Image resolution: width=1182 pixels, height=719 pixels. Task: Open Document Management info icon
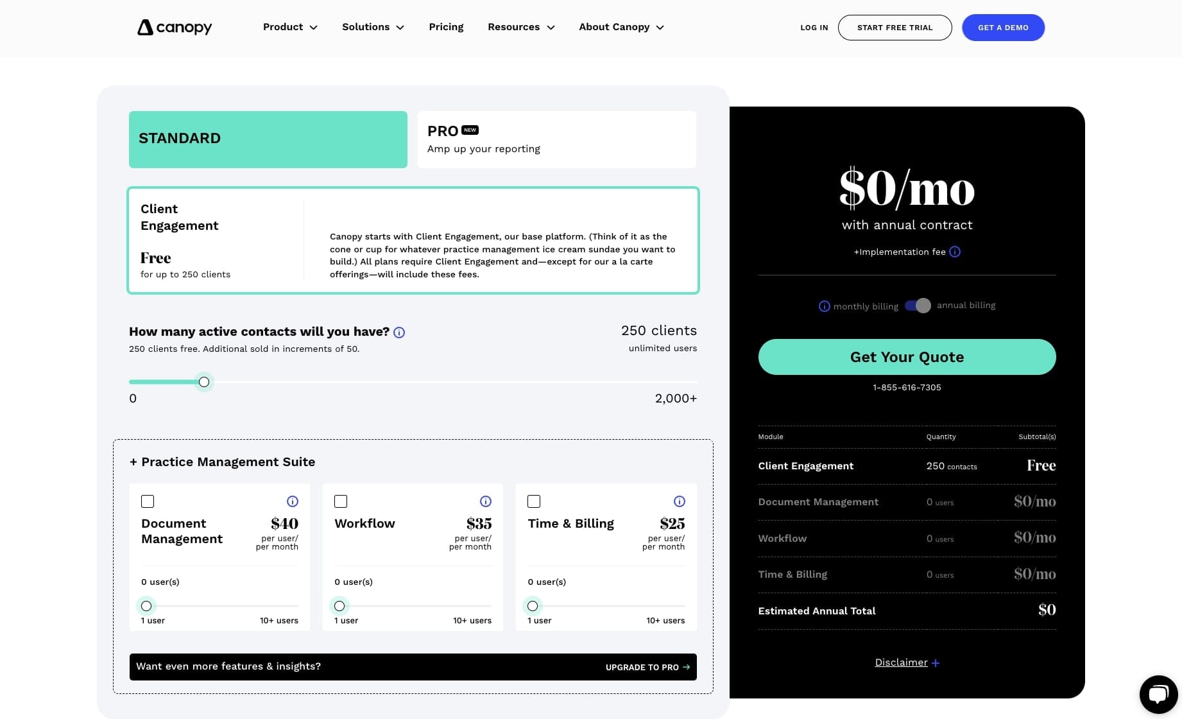pyautogui.click(x=293, y=501)
